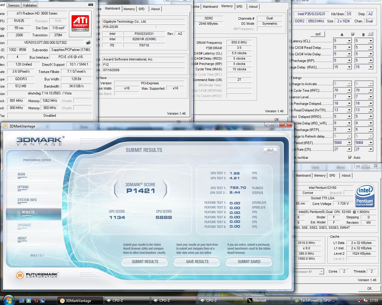Click the HELP button in 3DMark
This screenshot has height=305, width=382.
(270, 150)
